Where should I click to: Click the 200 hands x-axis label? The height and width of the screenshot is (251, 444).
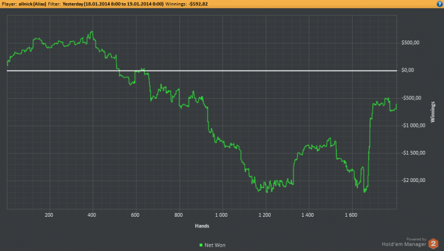(x=49, y=215)
